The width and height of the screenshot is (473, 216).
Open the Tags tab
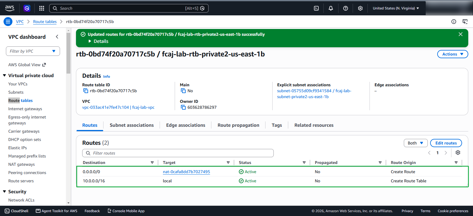[277, 125]
